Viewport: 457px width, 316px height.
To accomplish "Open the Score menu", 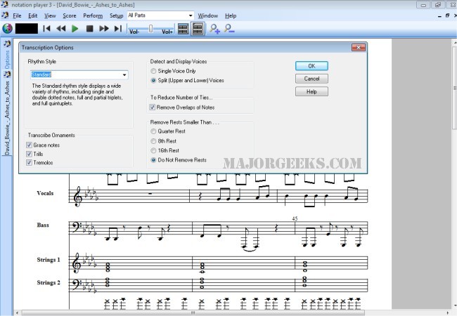I will tap(70, 15).
